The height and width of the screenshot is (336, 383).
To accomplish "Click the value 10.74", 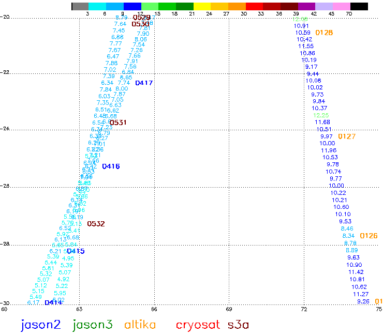I will (333, 172).
